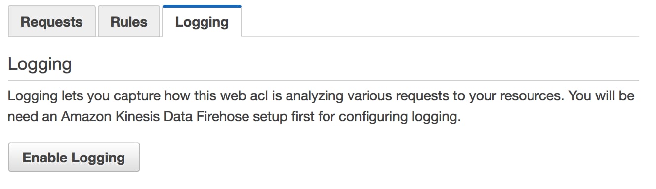The width and height of the screenshot is (656, 189).
Task: Turn on logging for this web ACL
Action: coord(74,157)
